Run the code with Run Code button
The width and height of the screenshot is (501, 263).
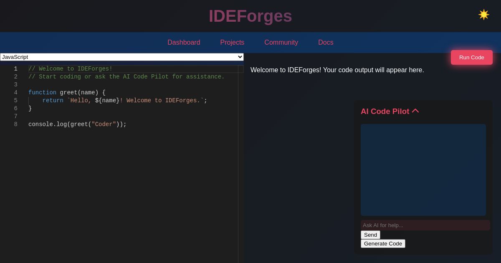(471, 57)
